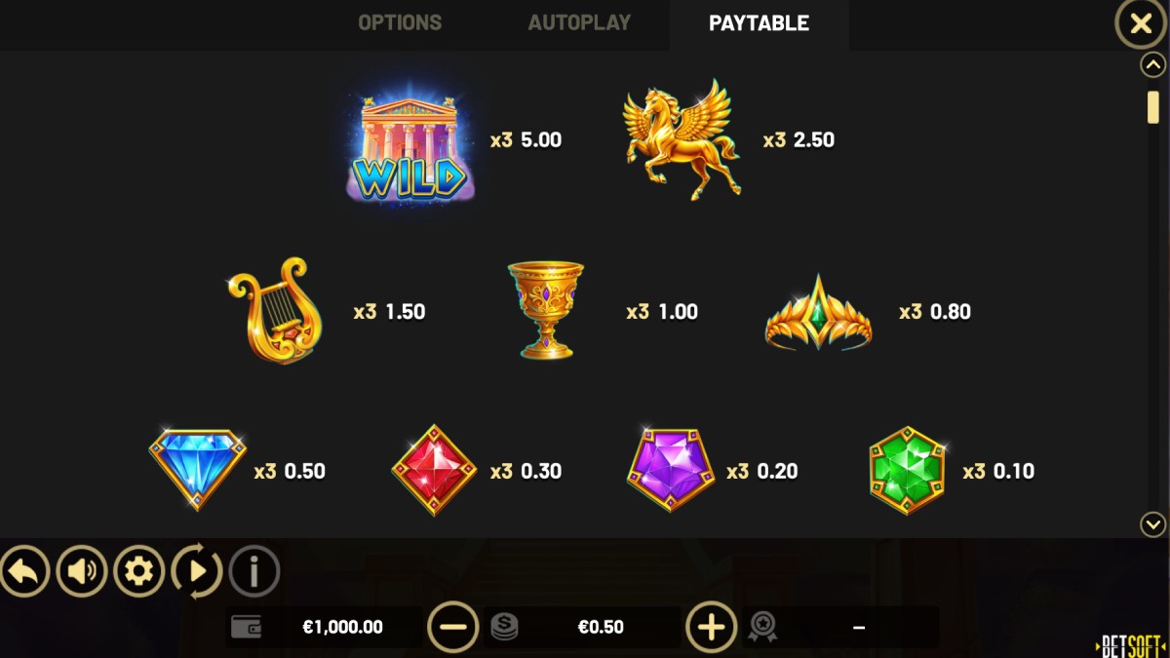Viewport: 1170px width, 658px height.
Task: Click the info button
Action: [254, 571]
